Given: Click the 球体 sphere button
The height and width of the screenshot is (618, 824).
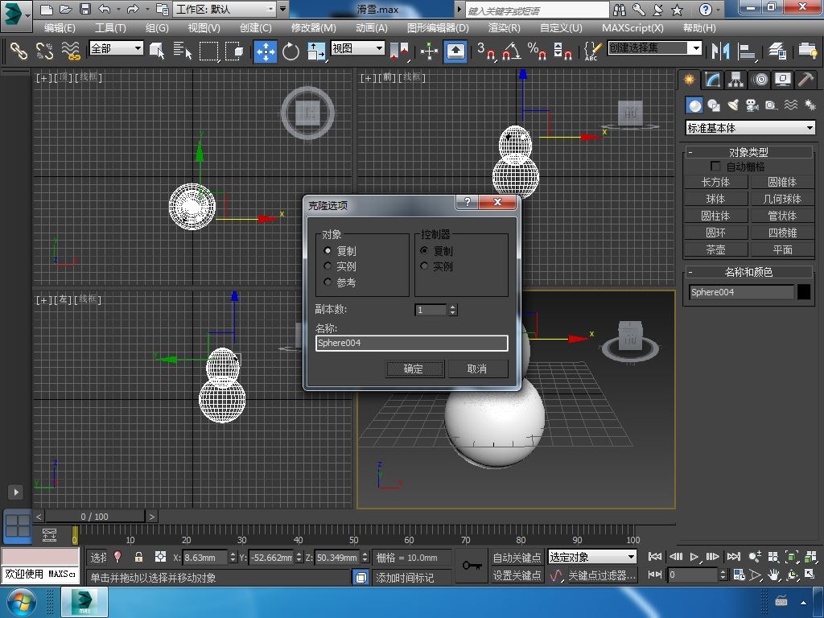Looking at the screenshot, I should pyautogui.click(x=715, y=199).
